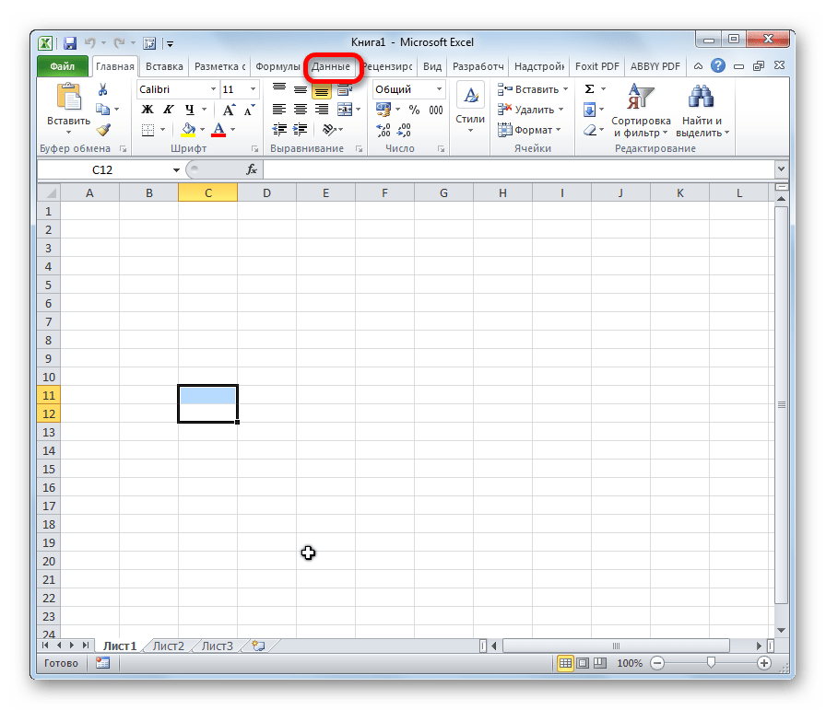Select the Format Painter brush icon
Image resolution: width=826 pixels, height=710 pixels.
[103, 130]
